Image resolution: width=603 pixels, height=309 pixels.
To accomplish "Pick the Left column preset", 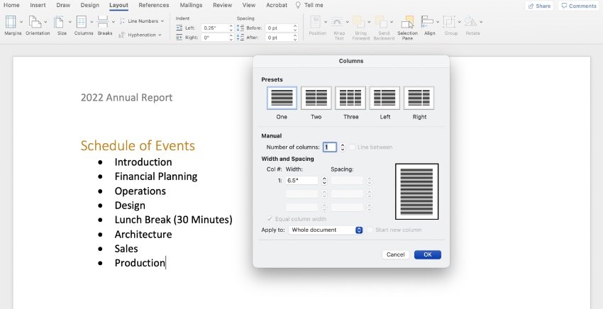I will tap(385, 98).
